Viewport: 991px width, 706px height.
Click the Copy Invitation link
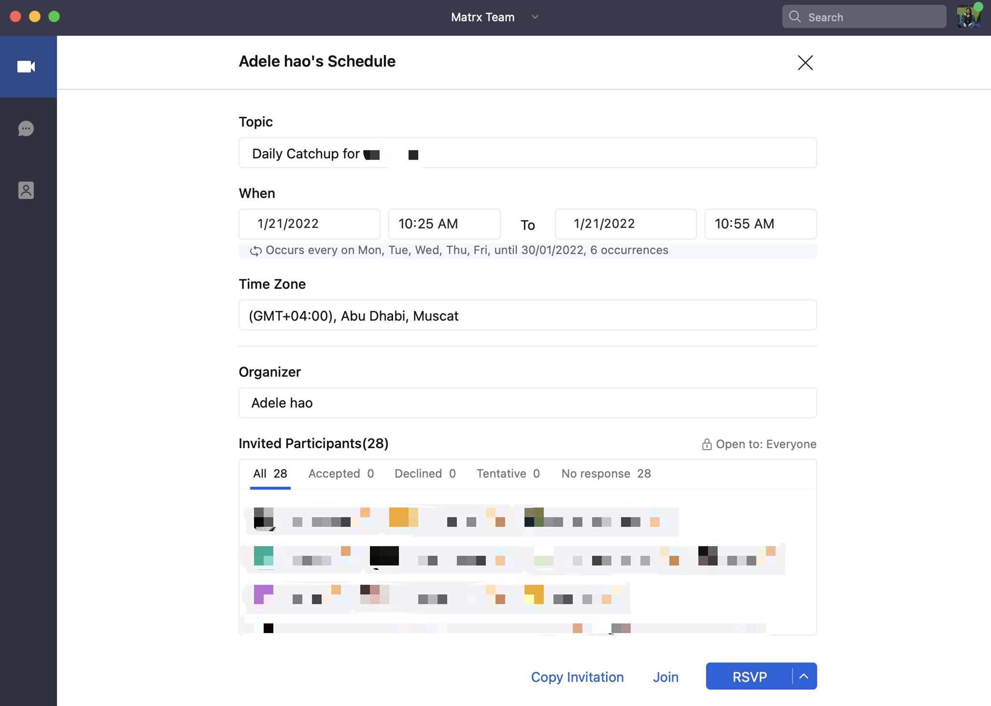pos(577,677)
